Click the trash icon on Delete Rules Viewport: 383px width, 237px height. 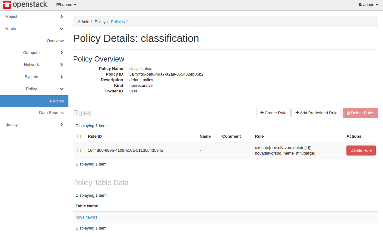pos(348,113)
